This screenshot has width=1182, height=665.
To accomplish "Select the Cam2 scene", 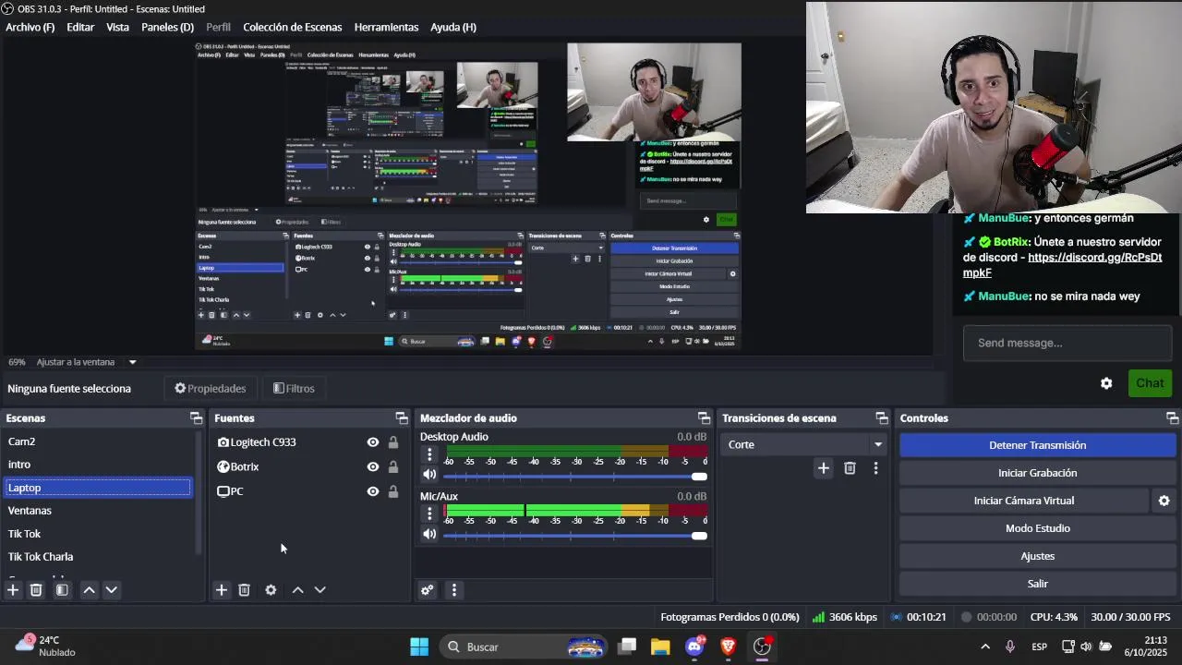I will pyautogui.click(x=98, y=441).
